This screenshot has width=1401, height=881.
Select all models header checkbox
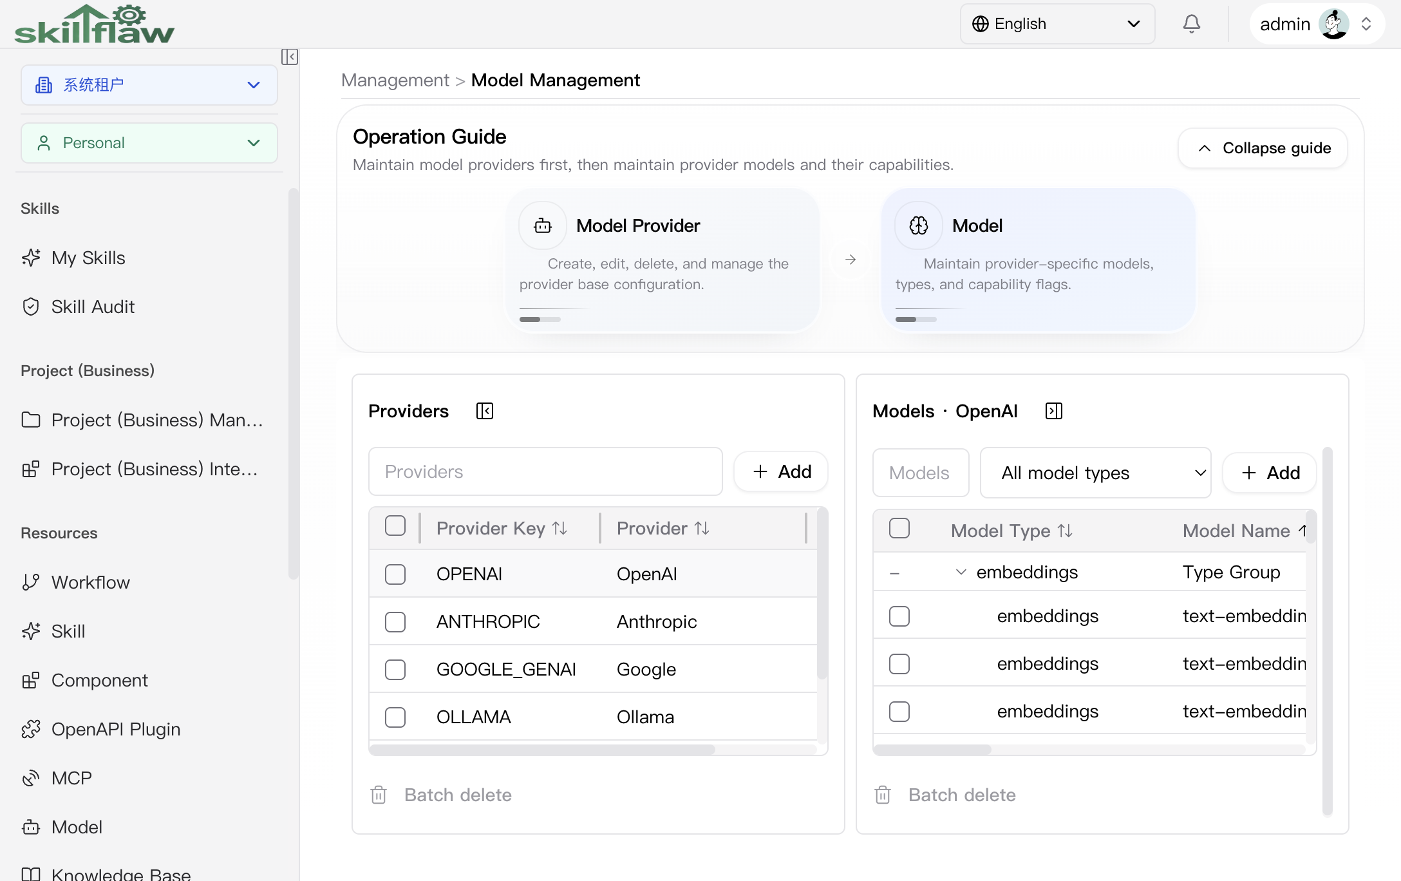(x=899, y=529)
